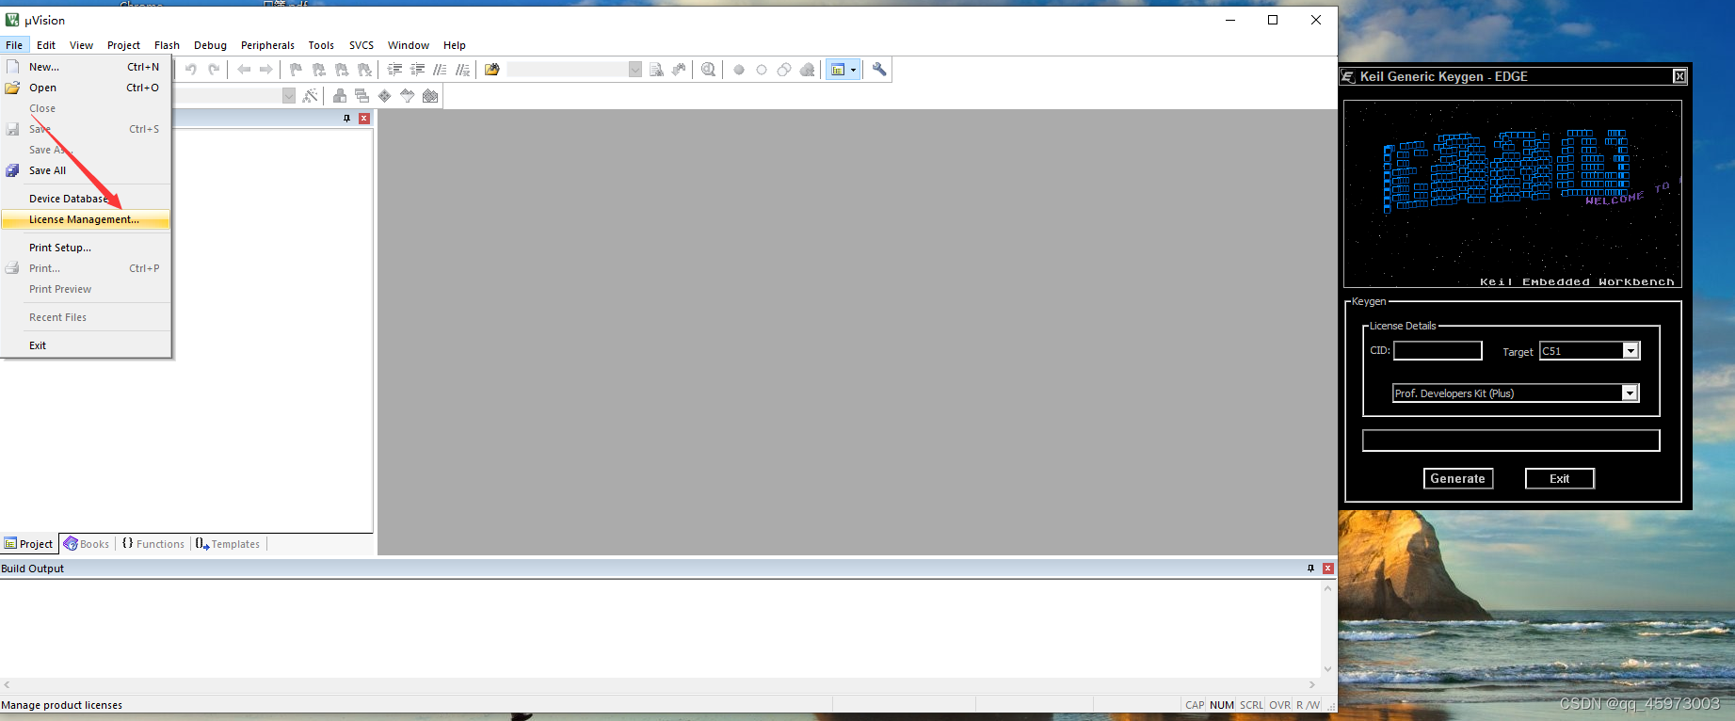The image size is (1735, 721).
Task: Click the Enable/Disable Breakpoint hollow-circle icon
Action: tap(762, 70)
